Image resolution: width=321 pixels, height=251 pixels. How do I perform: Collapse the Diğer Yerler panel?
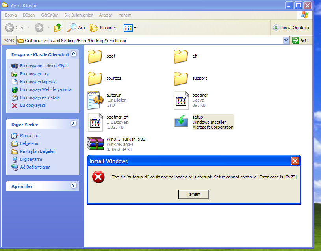(74, 124)
